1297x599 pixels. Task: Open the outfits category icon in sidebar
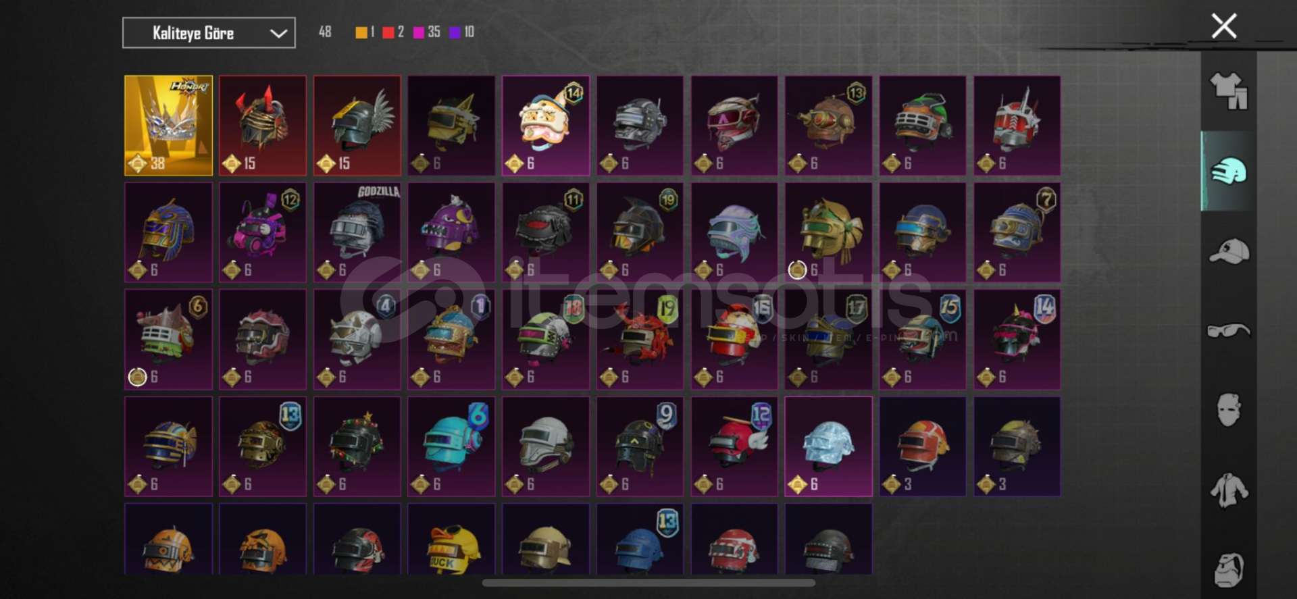(x=1228, y=91)
